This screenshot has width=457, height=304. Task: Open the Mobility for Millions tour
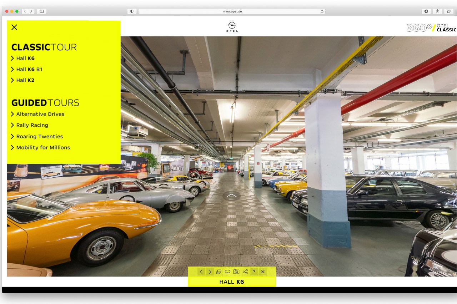click(x=43, y=147)
